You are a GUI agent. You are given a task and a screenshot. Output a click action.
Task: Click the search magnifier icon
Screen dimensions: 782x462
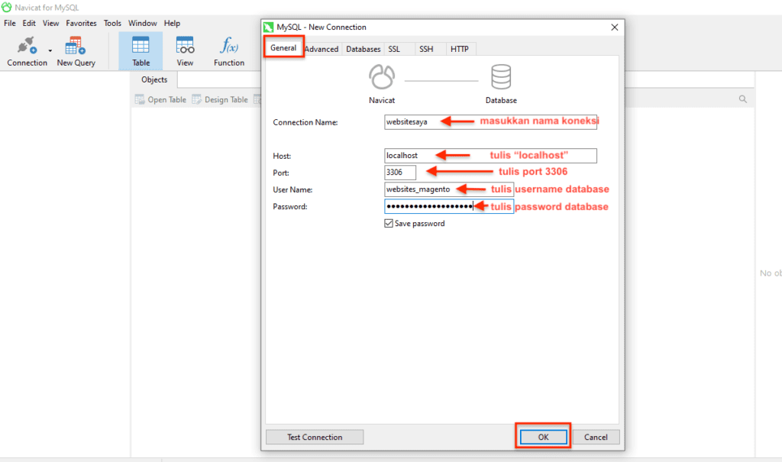coord(743,99)
